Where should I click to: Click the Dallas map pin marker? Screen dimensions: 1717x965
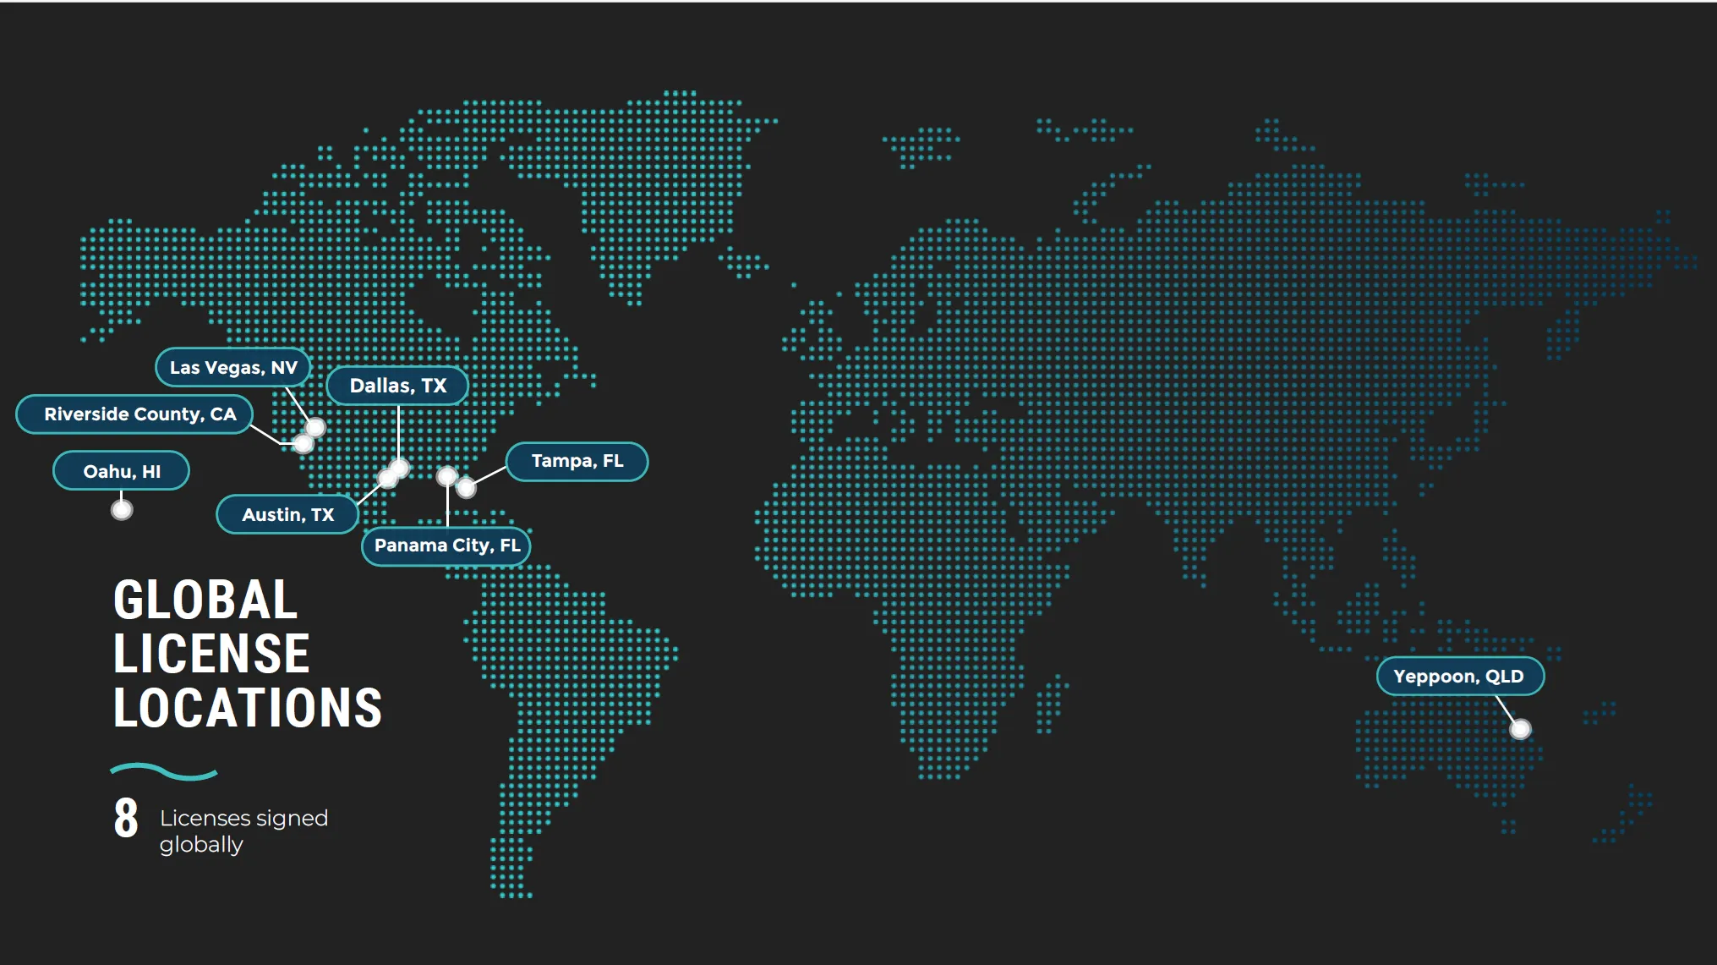(x=399, y=468)
